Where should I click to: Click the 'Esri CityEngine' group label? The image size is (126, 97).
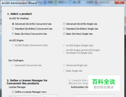[x=16, y=60]
